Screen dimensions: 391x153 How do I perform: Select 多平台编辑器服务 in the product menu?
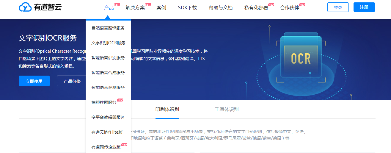pos(108,117)
